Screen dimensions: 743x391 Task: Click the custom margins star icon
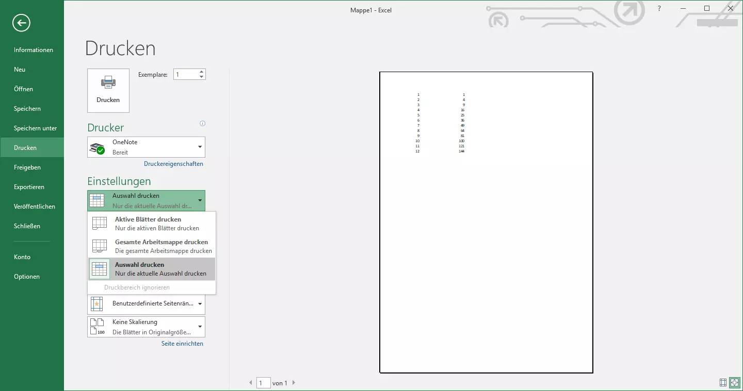click(x=96, y=304)
